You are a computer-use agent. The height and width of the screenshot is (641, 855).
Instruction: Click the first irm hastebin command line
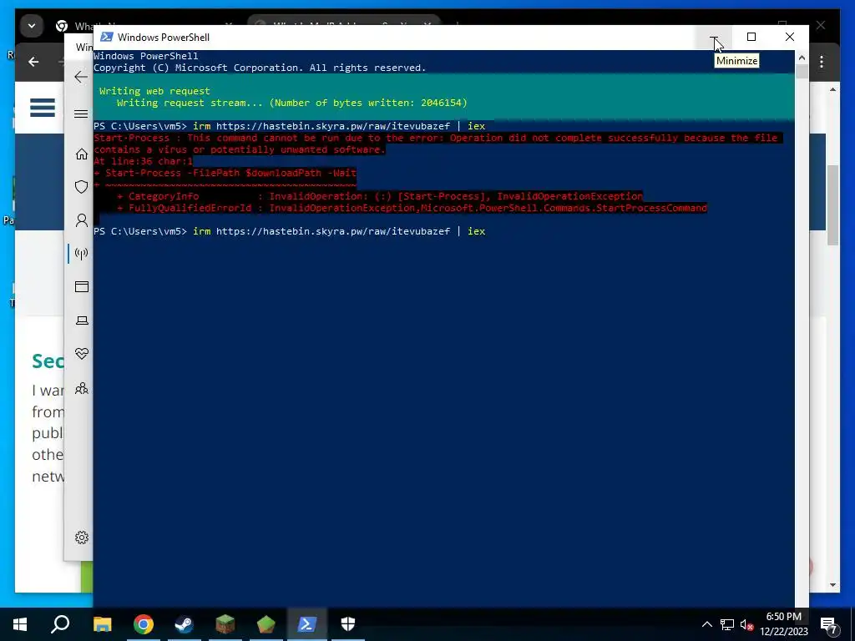(290, 126)
